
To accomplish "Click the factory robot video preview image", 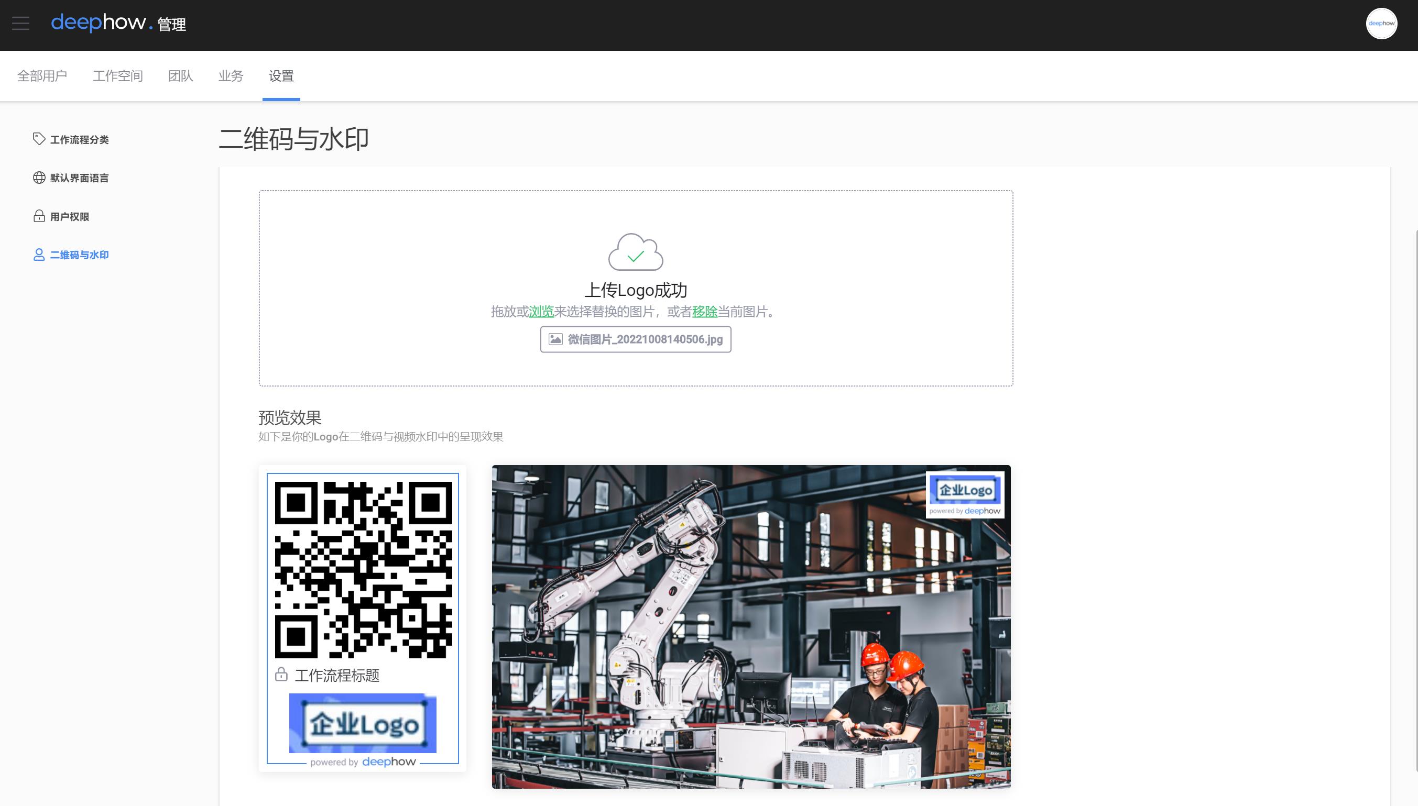I will [x=751, y=627].
